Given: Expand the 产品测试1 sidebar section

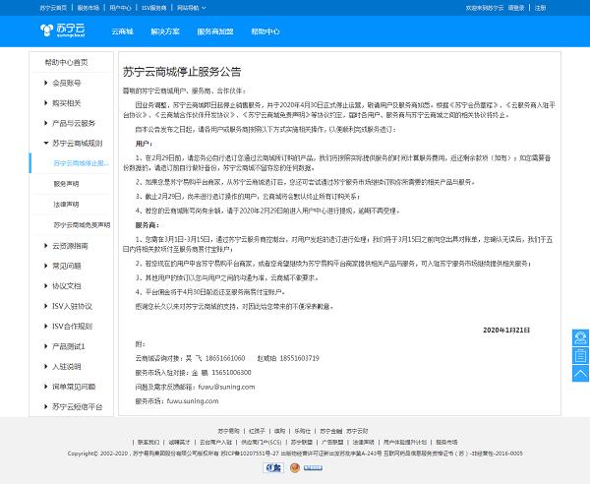Looking at the screenshot, I should tap(65, 346).
